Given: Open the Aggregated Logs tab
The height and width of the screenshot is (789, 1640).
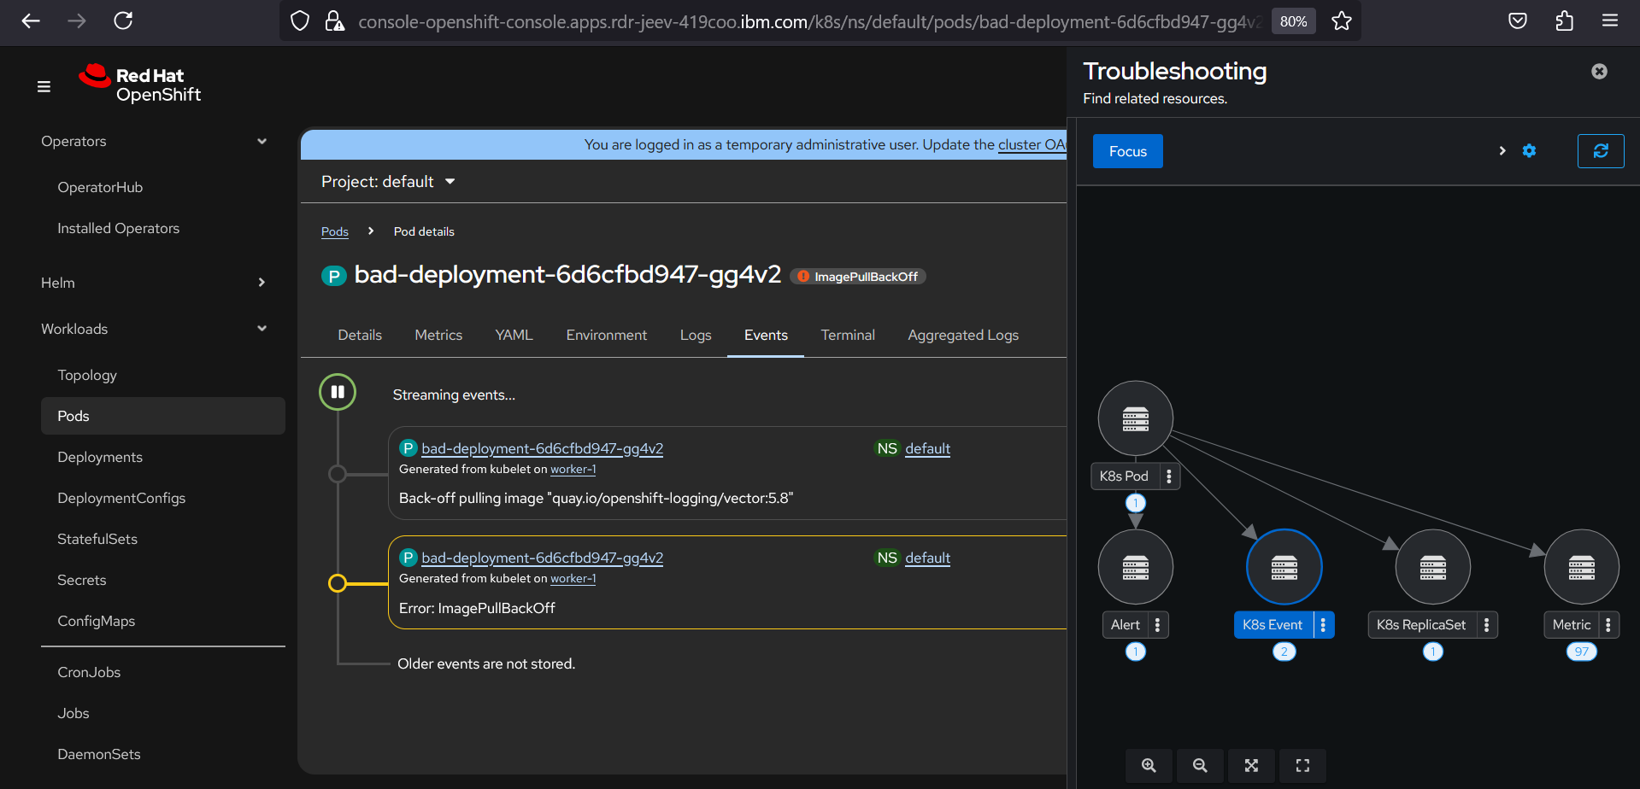Looking at the screenshot, I should [x=962, y=336].
